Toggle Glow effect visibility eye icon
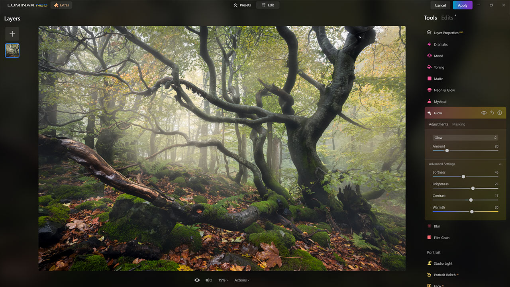Image resolution: width=510 pixels, height=287 pixels. coord(484,113)
